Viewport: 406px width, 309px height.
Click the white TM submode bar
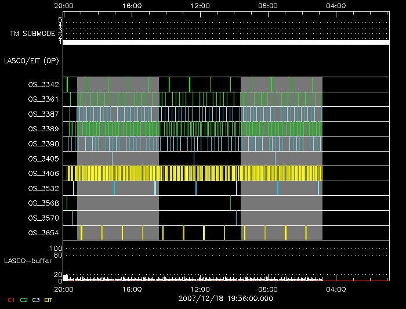click(226, 42)
